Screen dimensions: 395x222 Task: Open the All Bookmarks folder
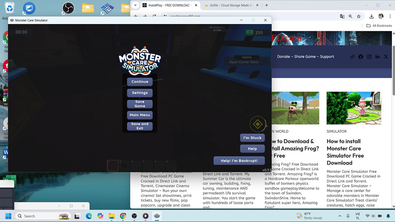pyautogui.click(x=379, y=26)
